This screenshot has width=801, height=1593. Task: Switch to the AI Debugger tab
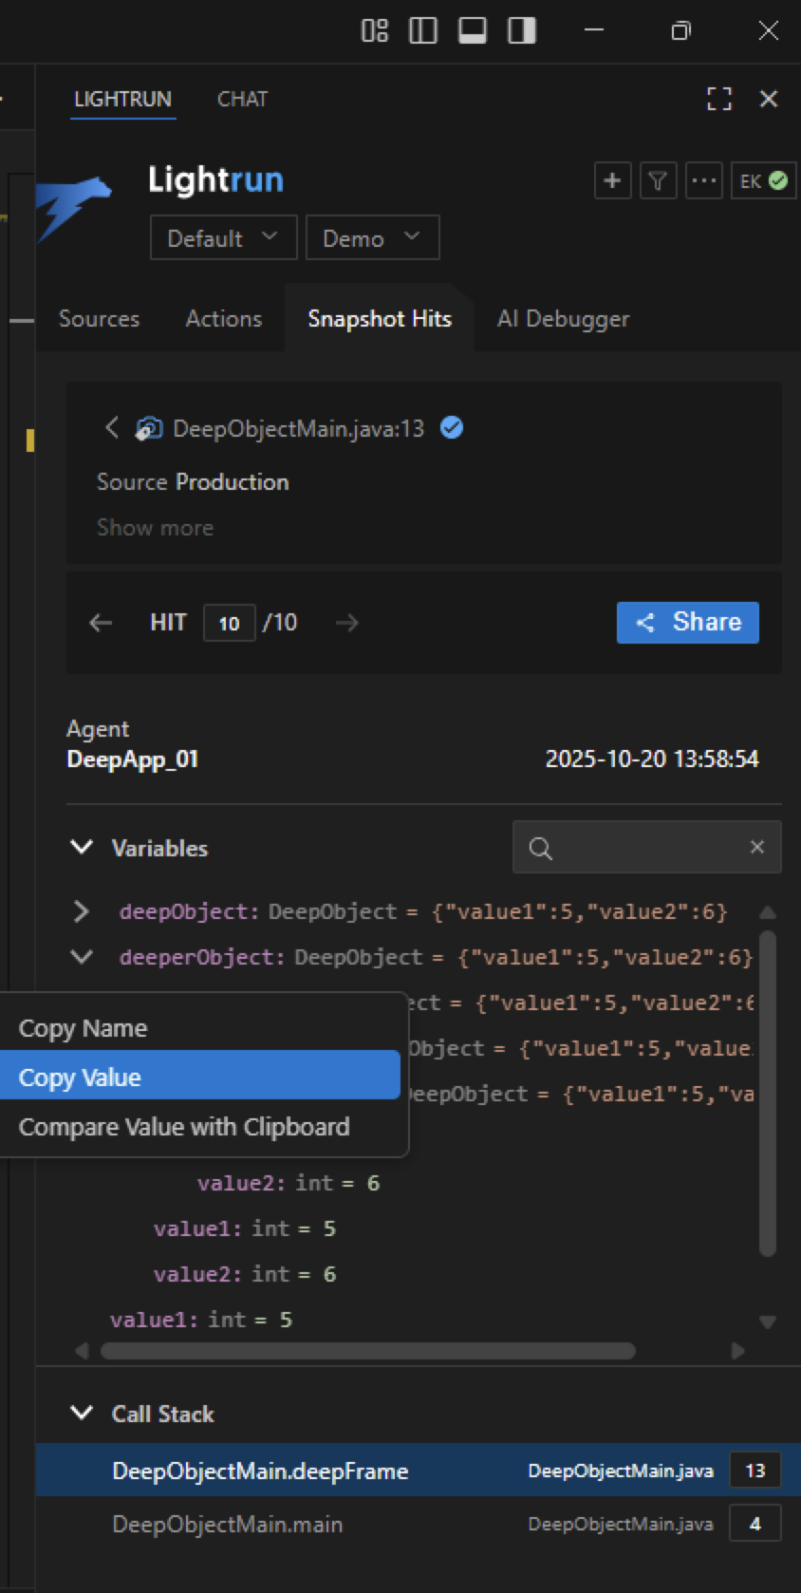pos(563,319)
